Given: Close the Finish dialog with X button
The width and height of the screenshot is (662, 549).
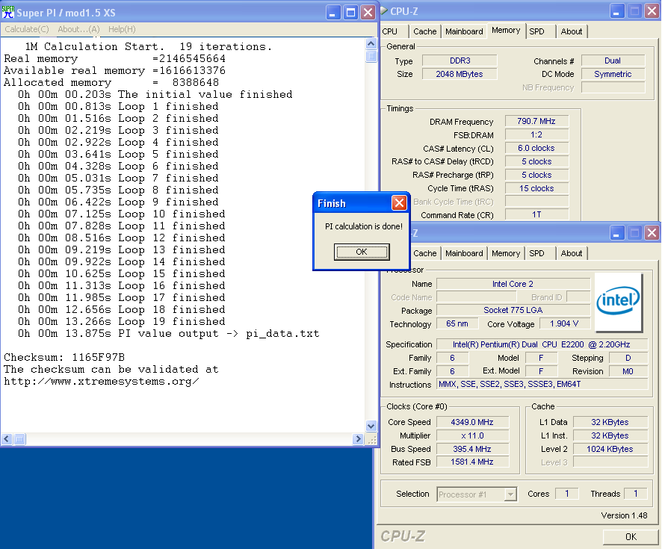Looking at the screenshot, I should (399, 203).
